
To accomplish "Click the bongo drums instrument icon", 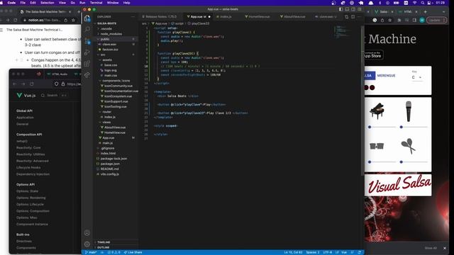I will 377,147.
